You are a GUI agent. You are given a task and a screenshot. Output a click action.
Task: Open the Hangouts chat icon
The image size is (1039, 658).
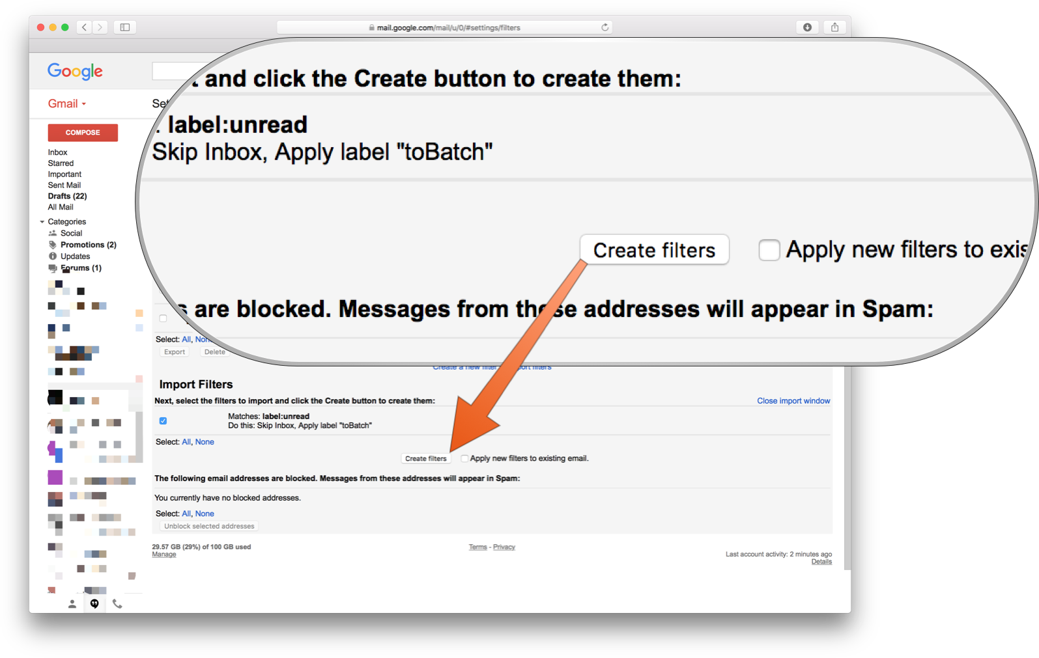[94, 604]
